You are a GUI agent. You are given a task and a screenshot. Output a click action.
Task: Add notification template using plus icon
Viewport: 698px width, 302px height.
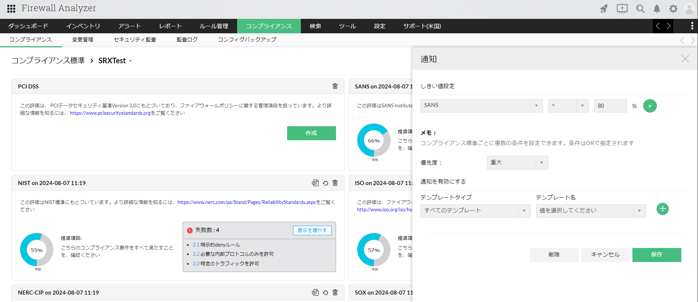point(662,209)
